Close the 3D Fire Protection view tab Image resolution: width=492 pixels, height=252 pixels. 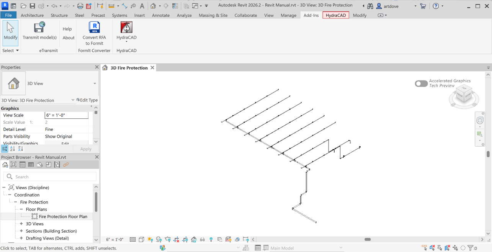pyautogui.click(x=152, y=68)
